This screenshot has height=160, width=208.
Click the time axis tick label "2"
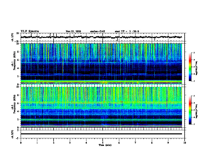(x=54, y=143)
